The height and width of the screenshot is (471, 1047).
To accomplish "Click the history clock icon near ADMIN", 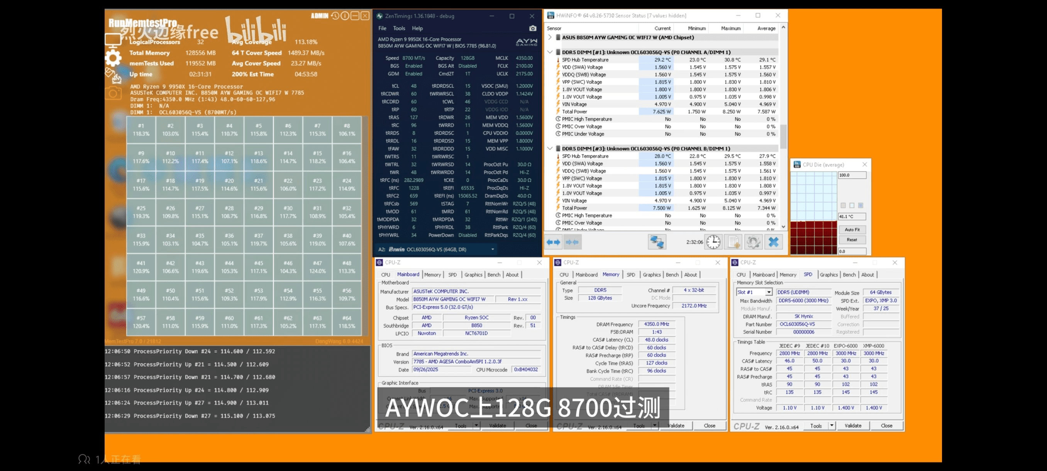I will (x=335, y=16).
